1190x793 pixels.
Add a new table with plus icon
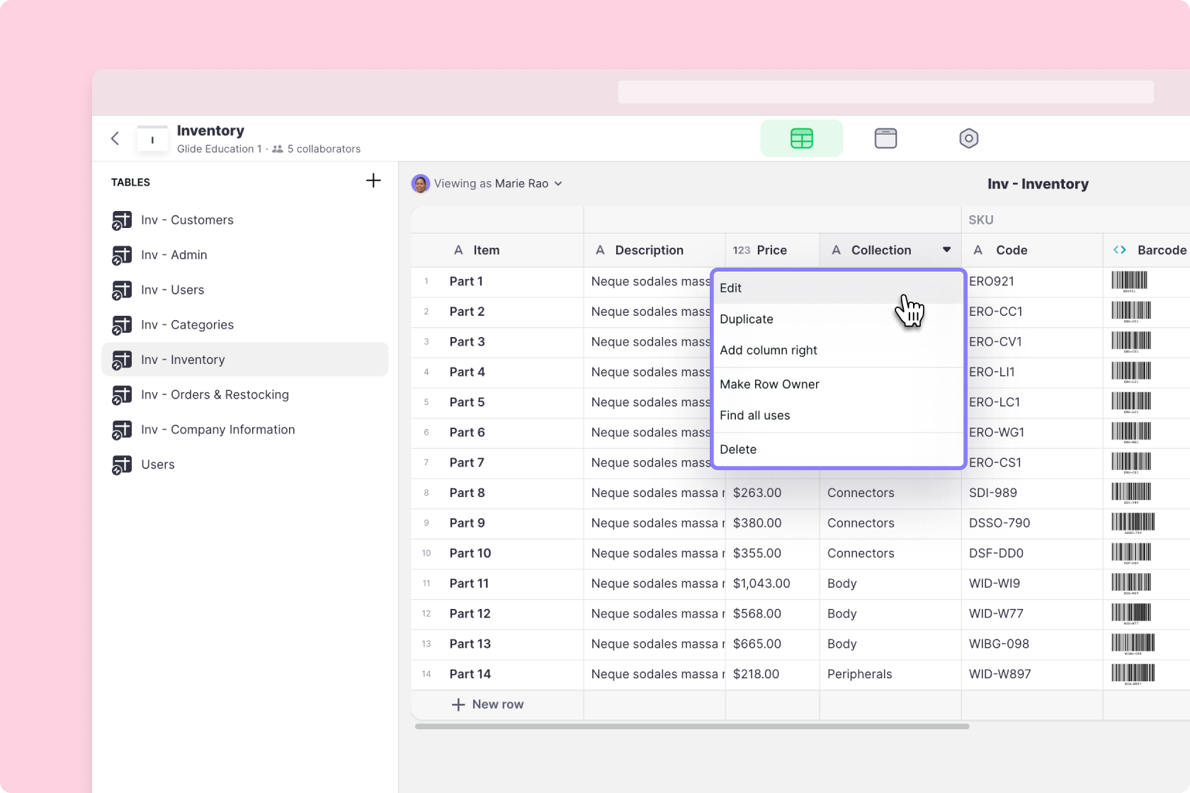coord(373,181)
